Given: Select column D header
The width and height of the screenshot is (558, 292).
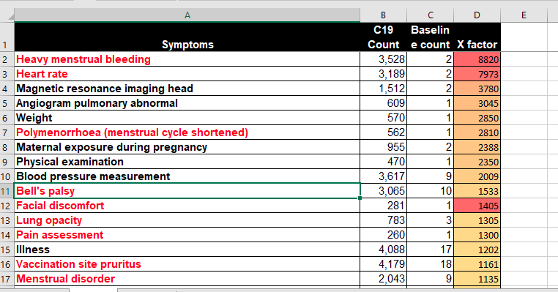Looking at the screenshot, I should [x=477, y=15].
